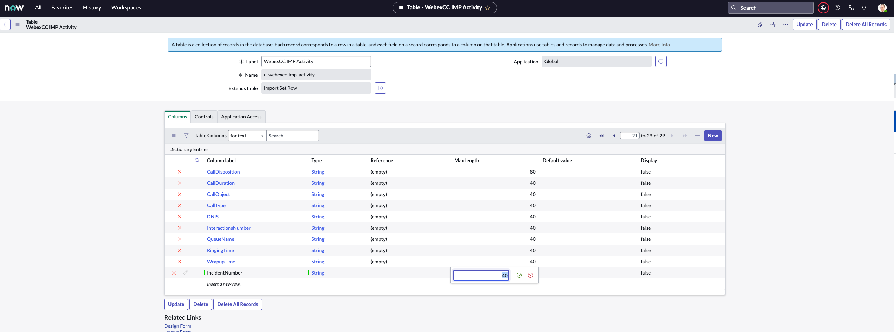Screen dimensions: 896x332
Task: Open the InteractionsNumber column link
Action: pyautogui.click(x=229, y=228)
